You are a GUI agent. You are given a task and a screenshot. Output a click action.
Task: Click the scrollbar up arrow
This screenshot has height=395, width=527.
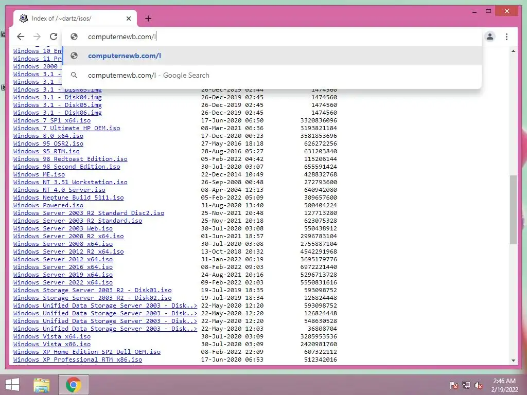coord(513,51)
